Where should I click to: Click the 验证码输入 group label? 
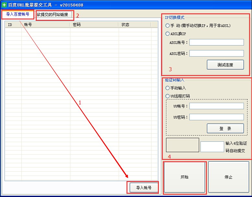(x=174, y=80)
